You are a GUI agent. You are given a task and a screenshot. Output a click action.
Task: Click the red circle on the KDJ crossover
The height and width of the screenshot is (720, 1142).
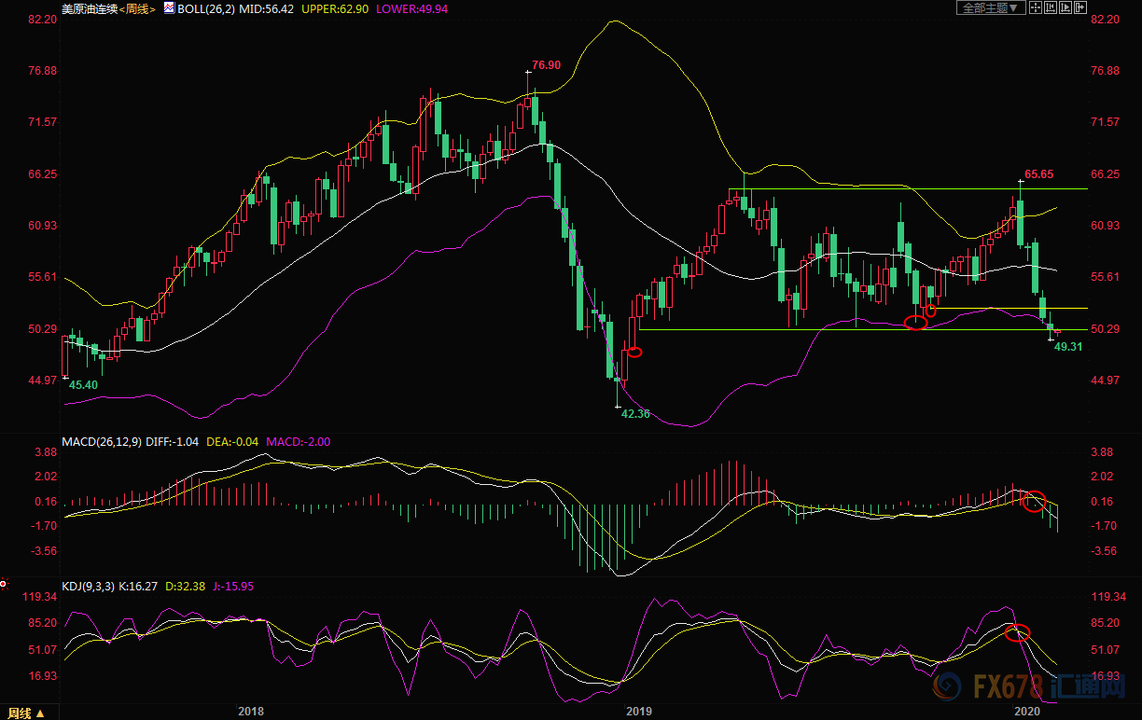(x=1017, y=632)
